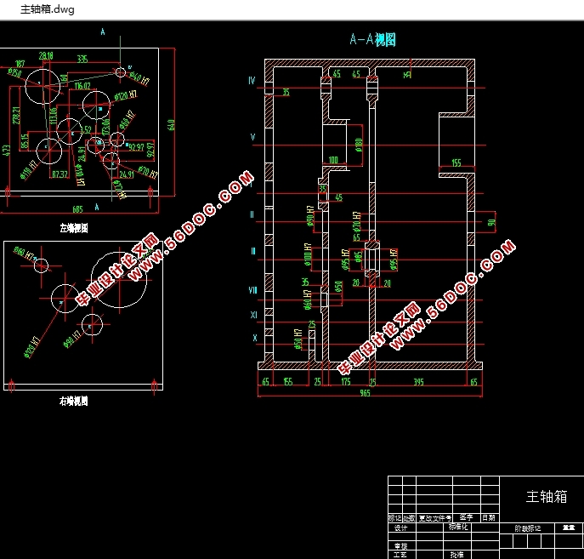Click the 更改文件号 cell in title block
Viewport: 584px width, 559px height.
point(434,517)
